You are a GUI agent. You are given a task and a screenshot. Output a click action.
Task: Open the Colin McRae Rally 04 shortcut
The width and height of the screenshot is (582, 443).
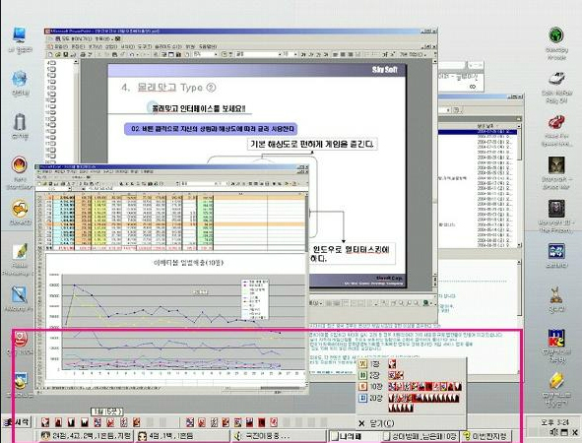[x=556, y=86]
